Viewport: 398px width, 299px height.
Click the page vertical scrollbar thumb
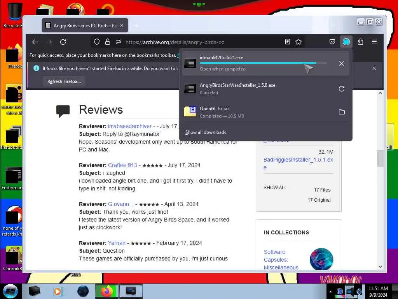point(380,158)
